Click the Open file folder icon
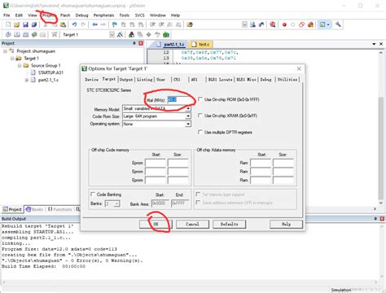386x293 pixels. [17, 24]
